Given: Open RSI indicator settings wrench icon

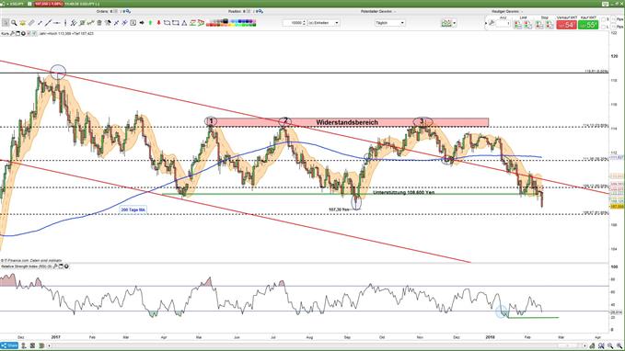Looking at the screenshot, I should (56, 266).
